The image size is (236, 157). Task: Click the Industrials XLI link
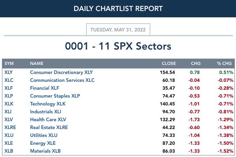coord(46,112)
